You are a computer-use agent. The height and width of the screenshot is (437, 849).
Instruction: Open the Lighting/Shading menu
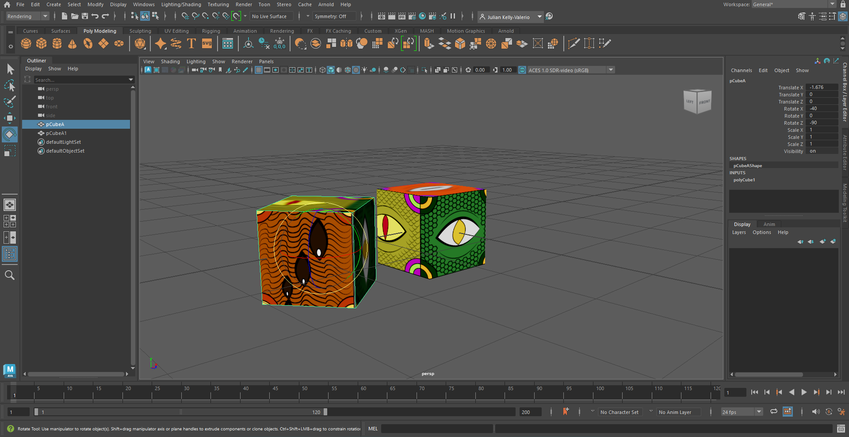(181, 4)
